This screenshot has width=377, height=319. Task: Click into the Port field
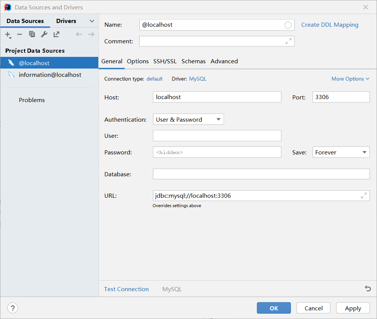click(341, 97)
